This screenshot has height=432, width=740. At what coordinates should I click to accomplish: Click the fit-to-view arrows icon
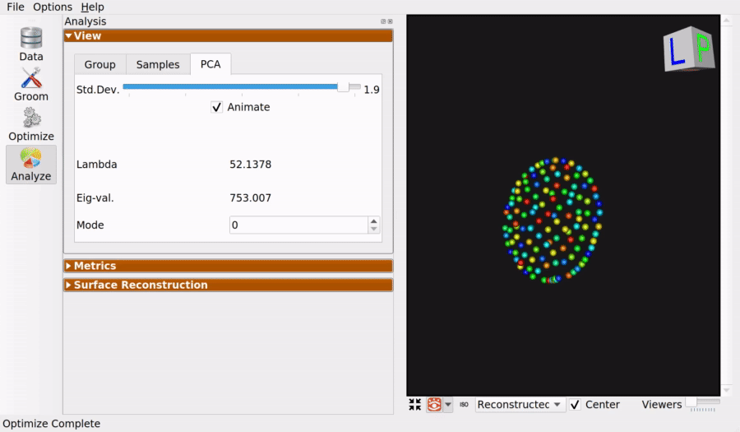click(x=415, y=405)
